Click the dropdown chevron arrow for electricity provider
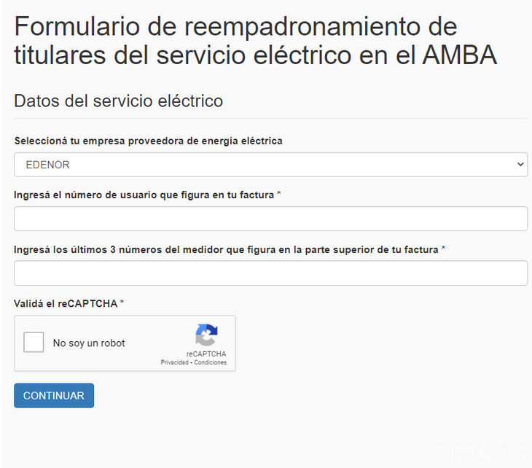The image size is (532, 468). (x=520, y=165)
